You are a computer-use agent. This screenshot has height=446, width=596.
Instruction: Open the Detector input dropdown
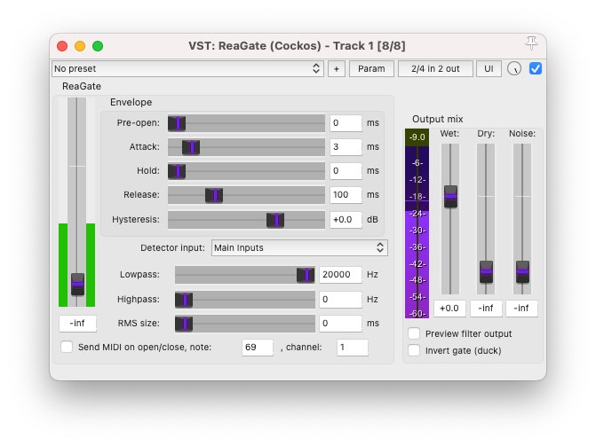point(299,248)
